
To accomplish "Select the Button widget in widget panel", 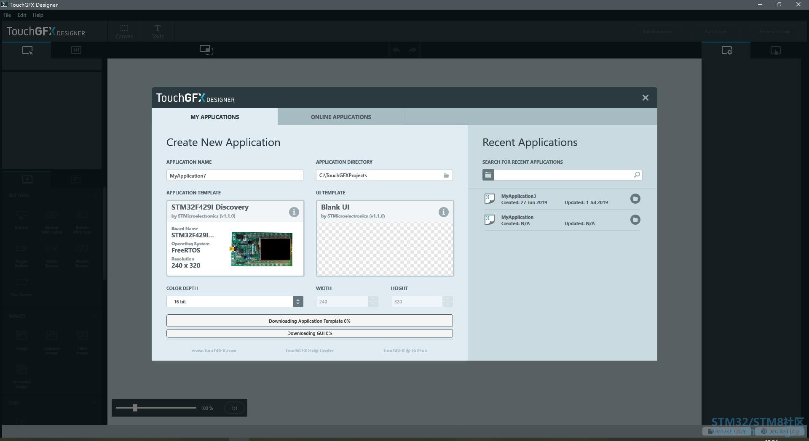I will 21,220.
